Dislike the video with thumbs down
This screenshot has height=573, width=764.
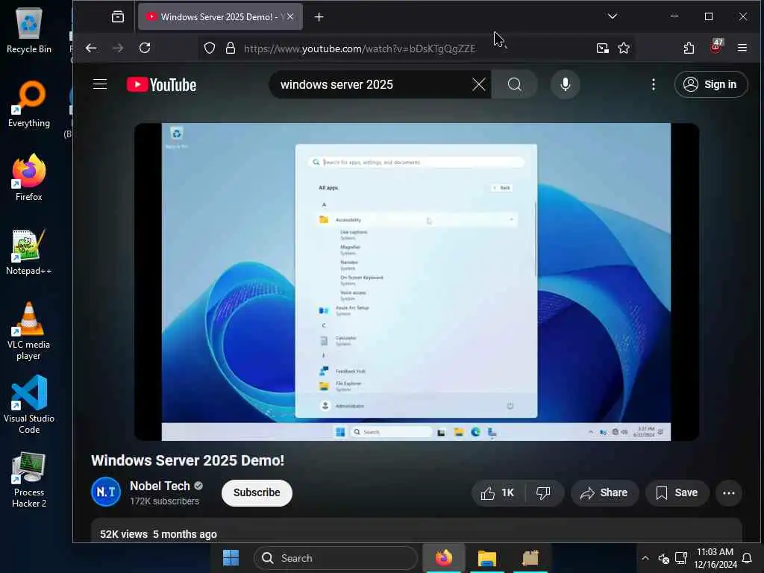click(544, 493)
